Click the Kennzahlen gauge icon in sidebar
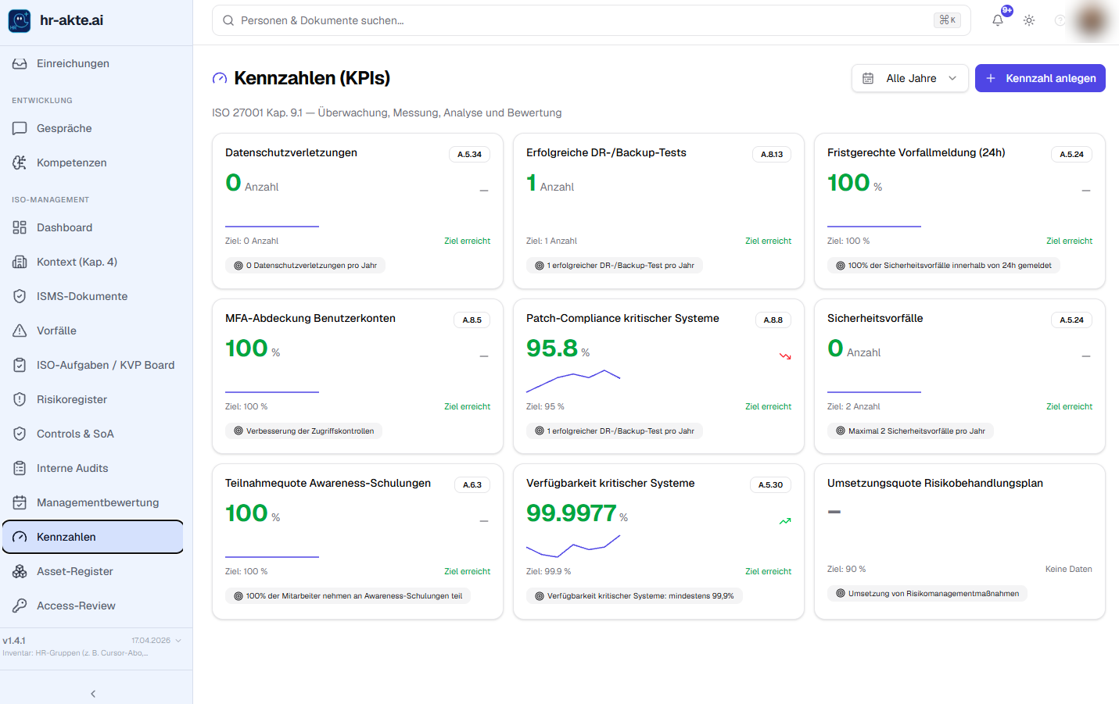1119x704 pixels. click(20, 537)
